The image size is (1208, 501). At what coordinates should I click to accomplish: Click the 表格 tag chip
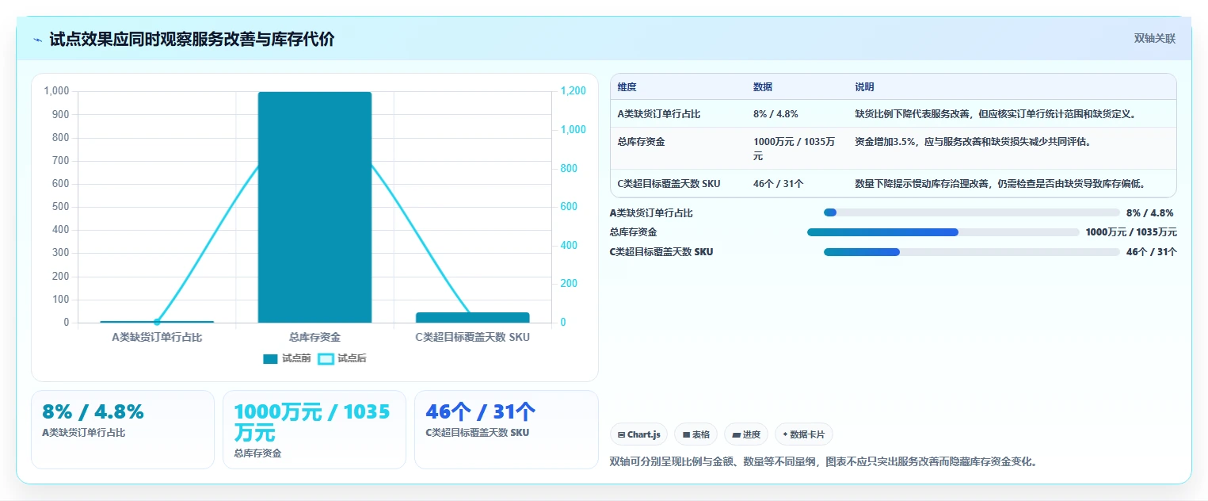[x=695, y=434]
